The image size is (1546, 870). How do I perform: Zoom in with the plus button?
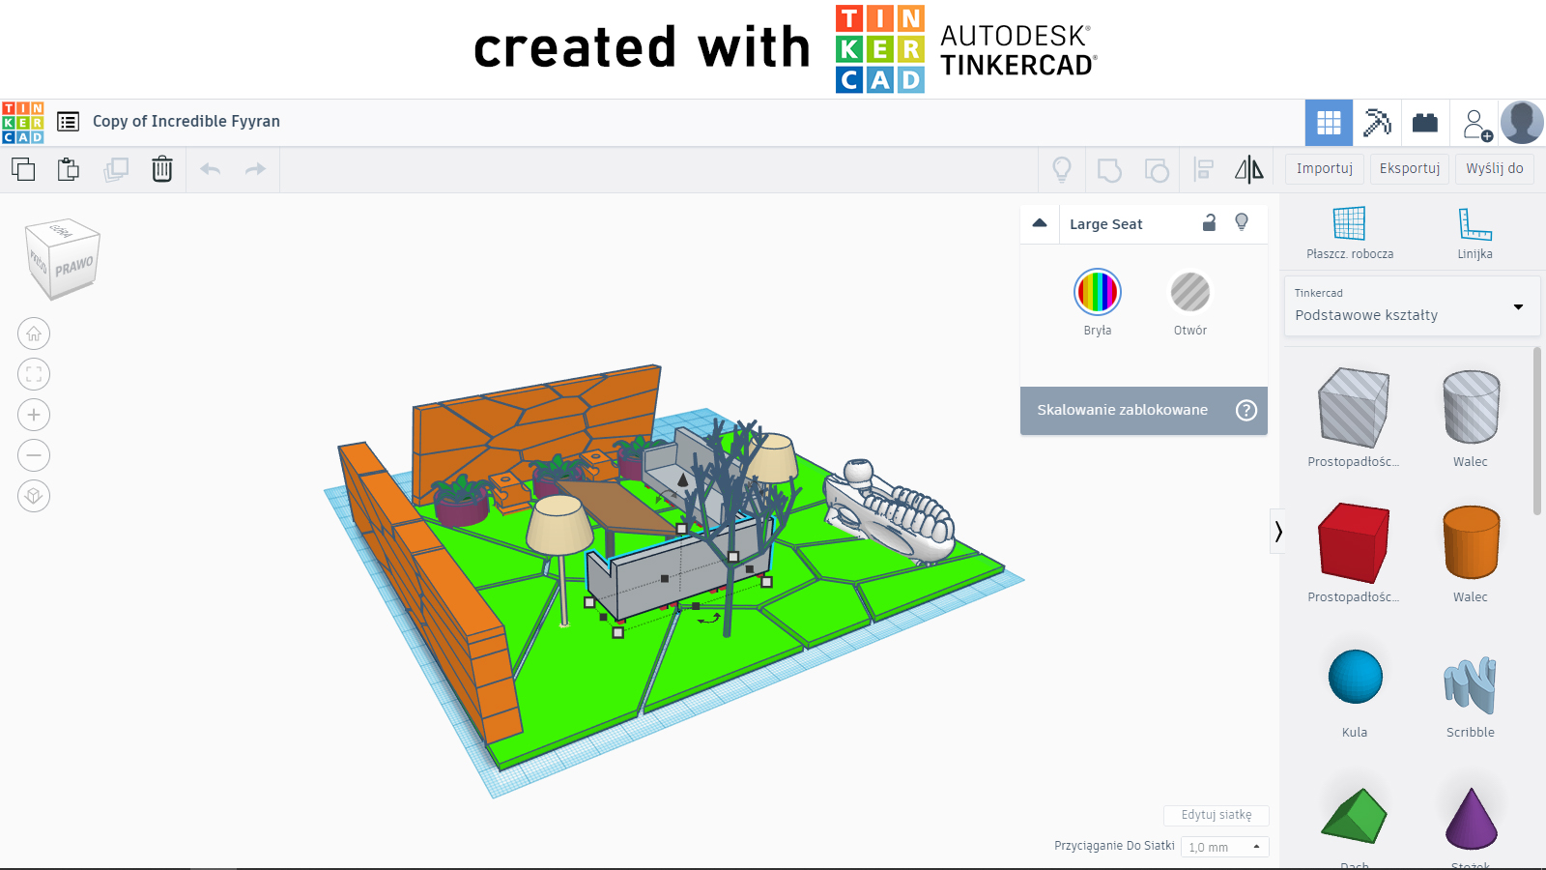34,415
